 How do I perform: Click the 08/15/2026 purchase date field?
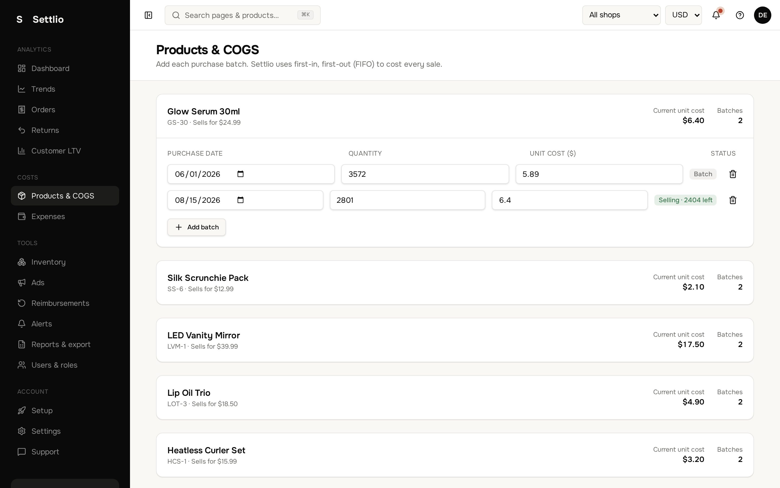[245, 200]
